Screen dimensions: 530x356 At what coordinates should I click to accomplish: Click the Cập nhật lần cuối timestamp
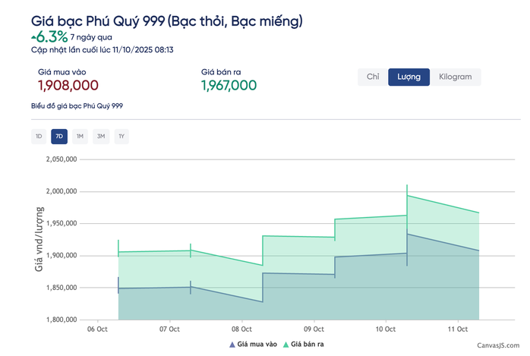tap(103, 49)
